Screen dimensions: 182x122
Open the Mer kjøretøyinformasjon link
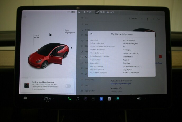tap(121, 84)
